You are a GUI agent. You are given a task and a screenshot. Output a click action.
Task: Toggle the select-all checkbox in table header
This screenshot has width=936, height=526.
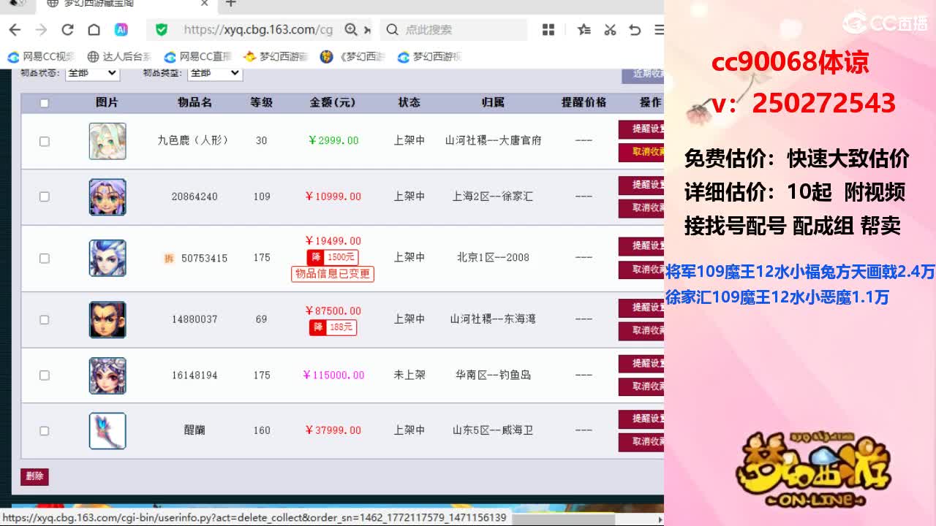point(44,103)
